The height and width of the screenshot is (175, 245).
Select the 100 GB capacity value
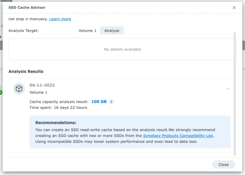[x=99, y=102]
